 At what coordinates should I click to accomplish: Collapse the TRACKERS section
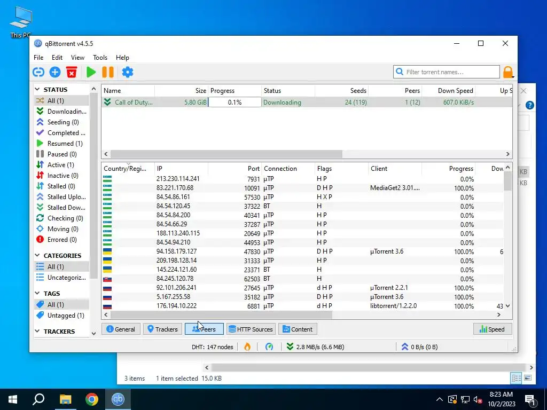[x=37, y=331]
